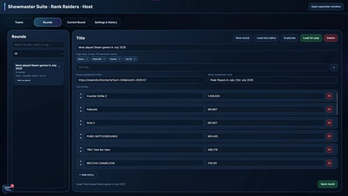This screenshot has width=348, height=196.
Task: Edit the Dota 2 name field
Action: click(144, 123)
